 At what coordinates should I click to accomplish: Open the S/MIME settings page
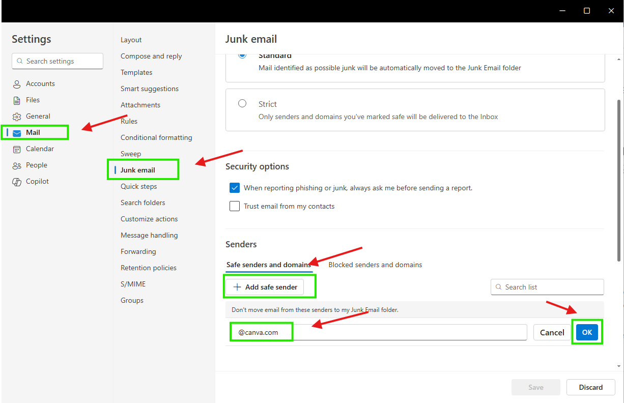point(133,284)
